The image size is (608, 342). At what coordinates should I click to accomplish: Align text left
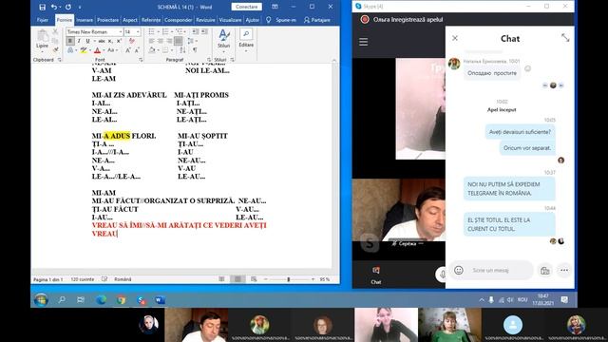(151, 41)
